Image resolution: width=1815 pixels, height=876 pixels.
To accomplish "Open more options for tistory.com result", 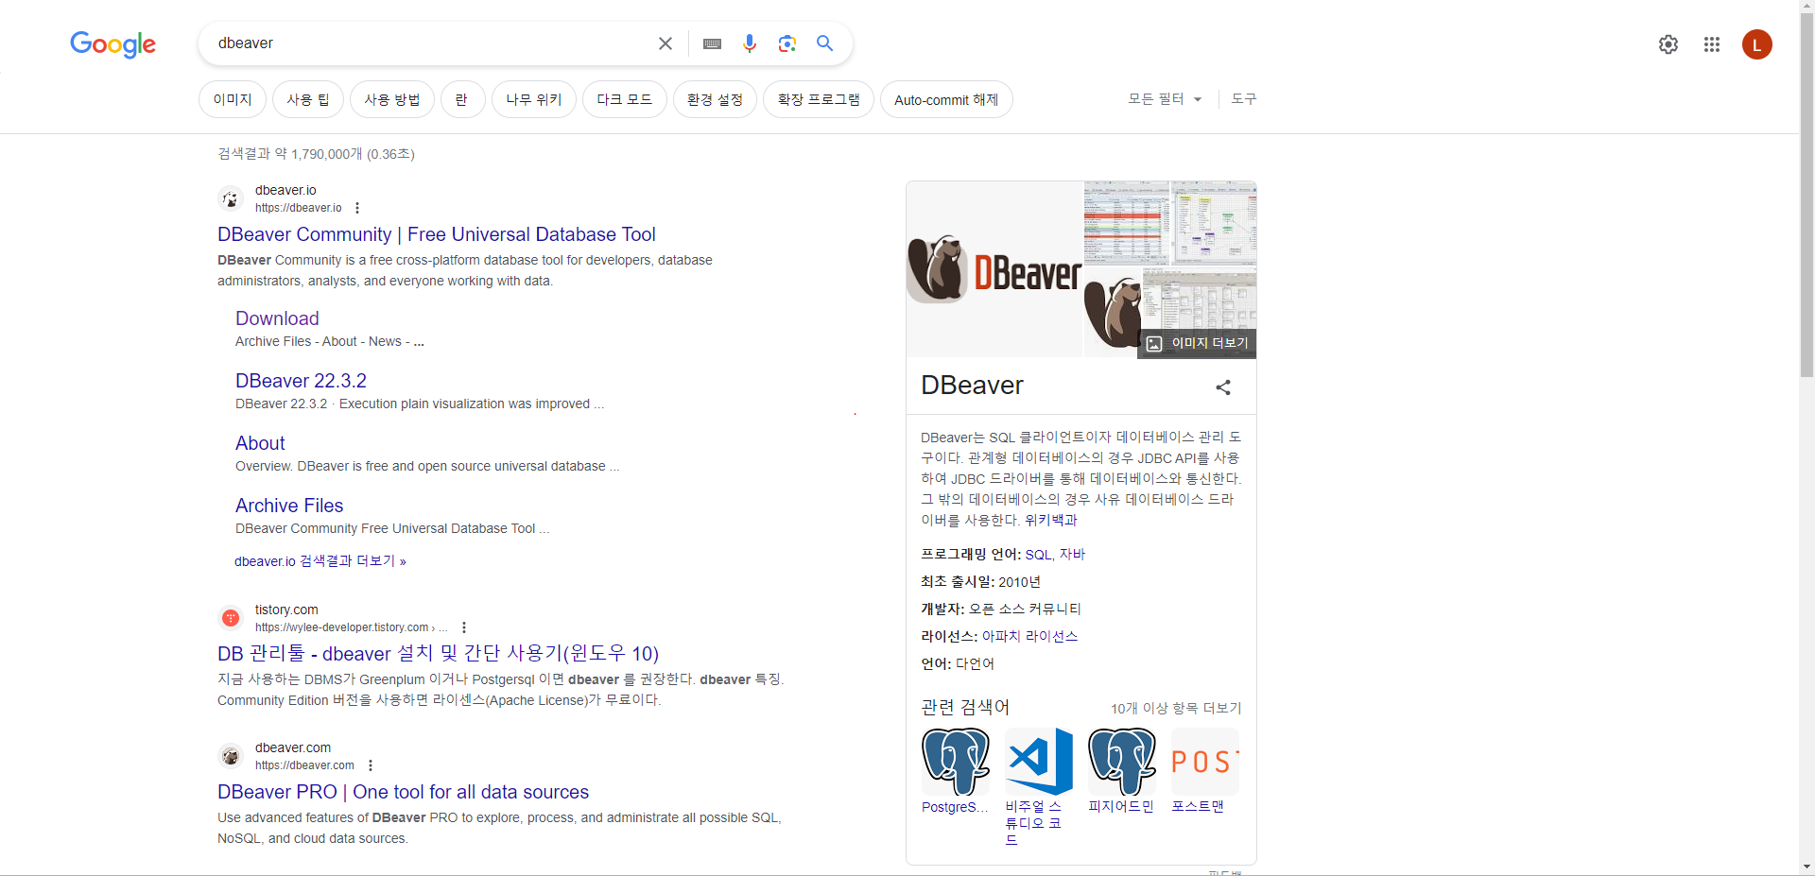I will (464, 627).
